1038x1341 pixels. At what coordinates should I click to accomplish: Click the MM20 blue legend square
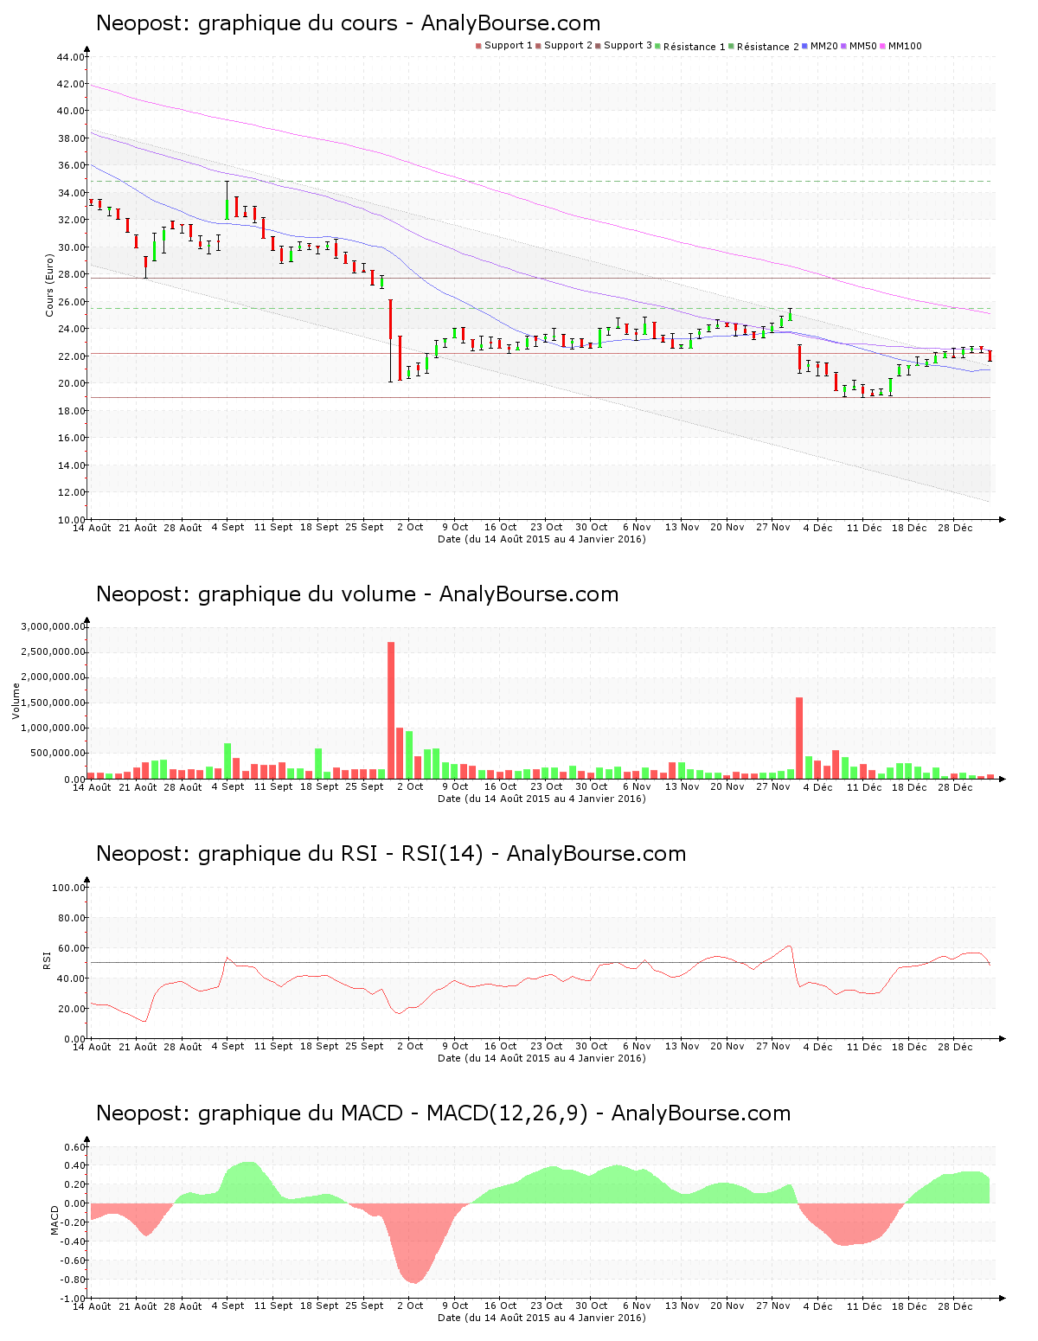coord(805,46)
